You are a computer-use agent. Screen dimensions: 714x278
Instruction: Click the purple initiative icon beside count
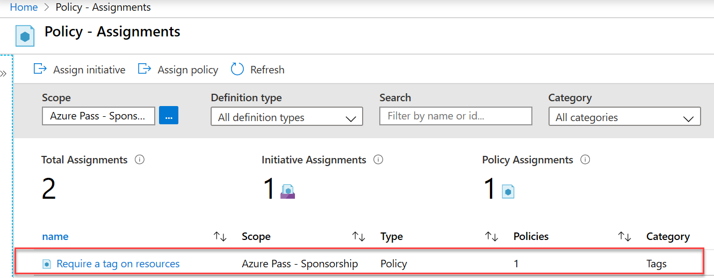tap(288, 191)
